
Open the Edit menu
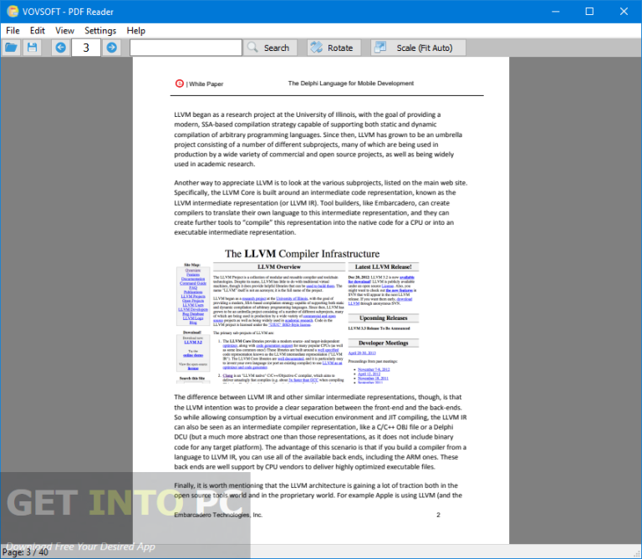click(x=38, y=31)
